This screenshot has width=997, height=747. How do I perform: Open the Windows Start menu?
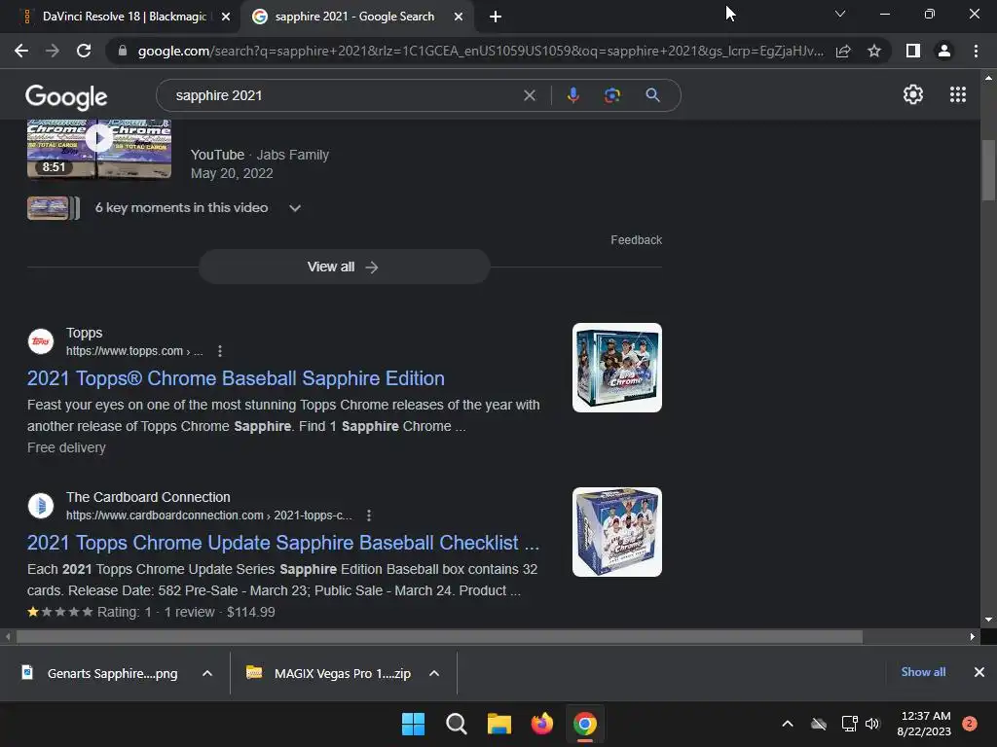click(413, 724)
